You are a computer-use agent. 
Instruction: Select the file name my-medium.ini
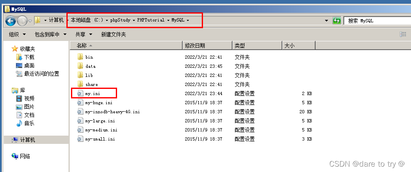(101, 130)
